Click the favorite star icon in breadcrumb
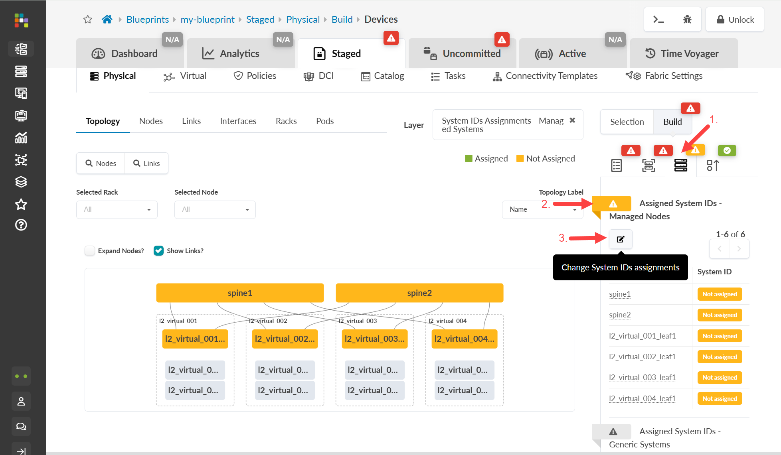 pos(88,20)
